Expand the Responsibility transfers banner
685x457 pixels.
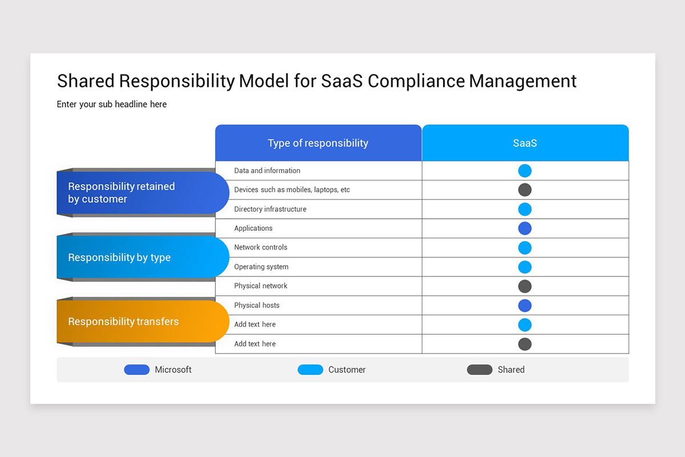(x=137, y=322)
